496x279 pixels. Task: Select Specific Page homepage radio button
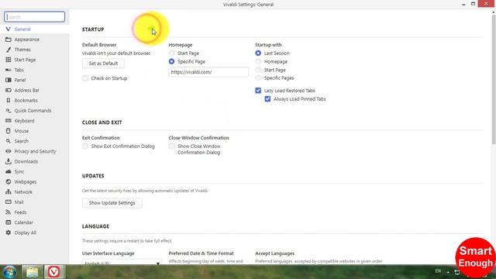171,61
